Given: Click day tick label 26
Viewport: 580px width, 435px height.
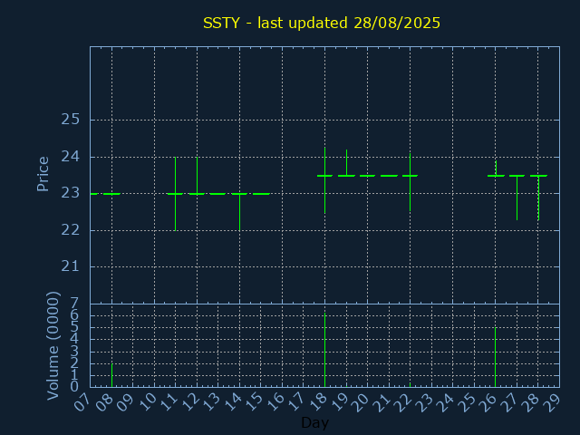Looking at the screenshot, I should coord(489,401).
